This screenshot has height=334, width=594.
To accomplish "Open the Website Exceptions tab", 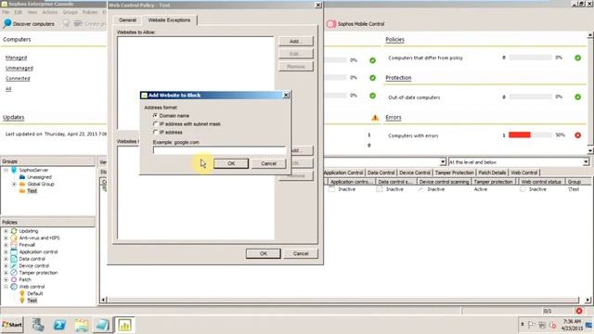I will [169, 20].
